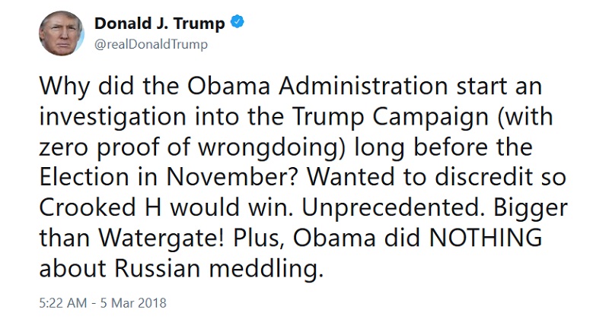Screen dimensions: 609x319
Task: Click the word "Election" in the tweet
Action: click(x=84, y=177)
